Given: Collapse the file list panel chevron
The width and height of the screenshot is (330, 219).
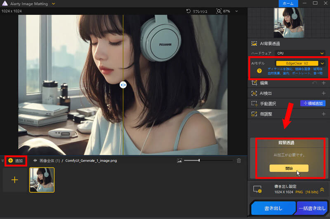Looking at the screenshot, I should tap(2, 161).
